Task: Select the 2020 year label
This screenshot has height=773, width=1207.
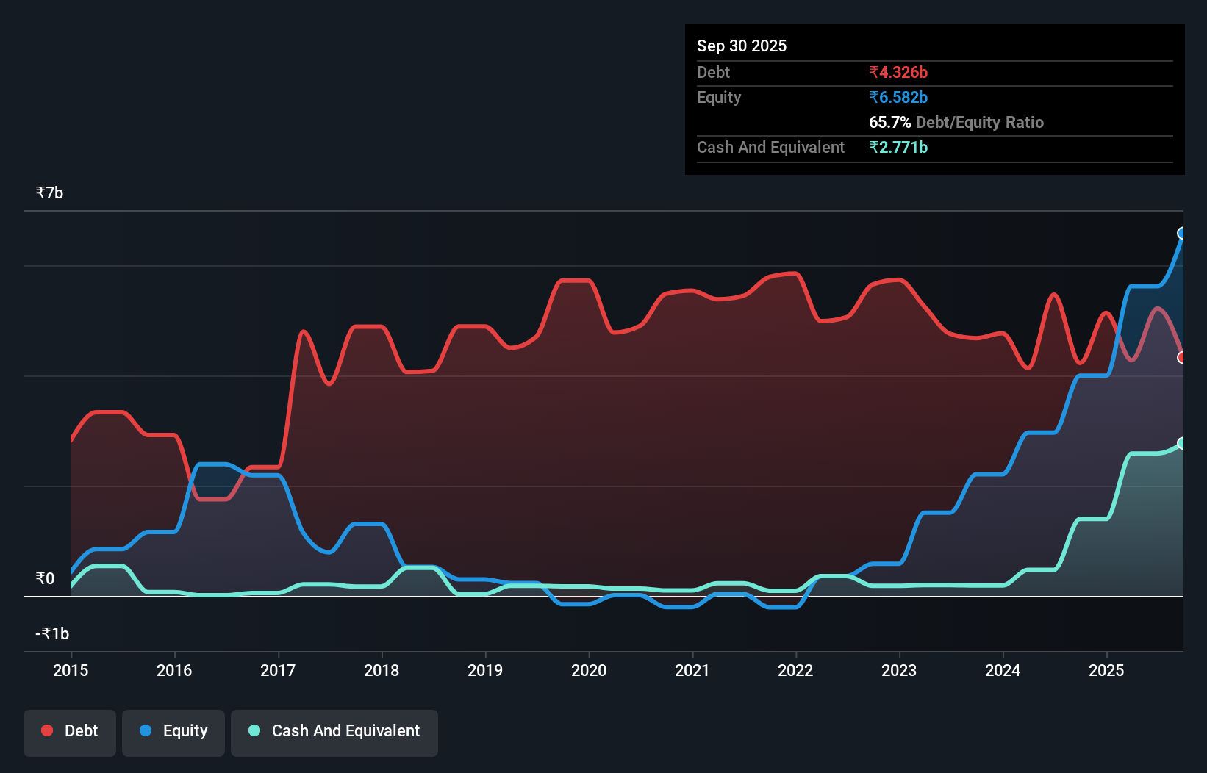Action: (x=588, y=671)
